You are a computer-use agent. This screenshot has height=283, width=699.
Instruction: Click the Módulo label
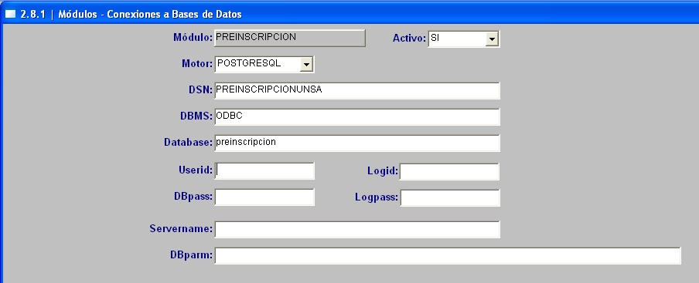click(x=193, y=38)
